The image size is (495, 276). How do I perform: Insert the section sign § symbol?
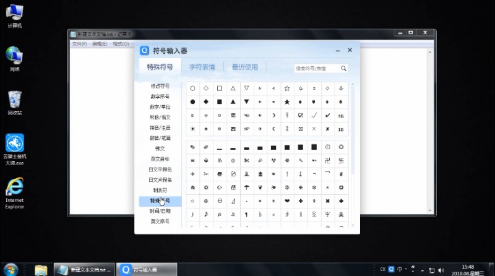pos(314,214)
